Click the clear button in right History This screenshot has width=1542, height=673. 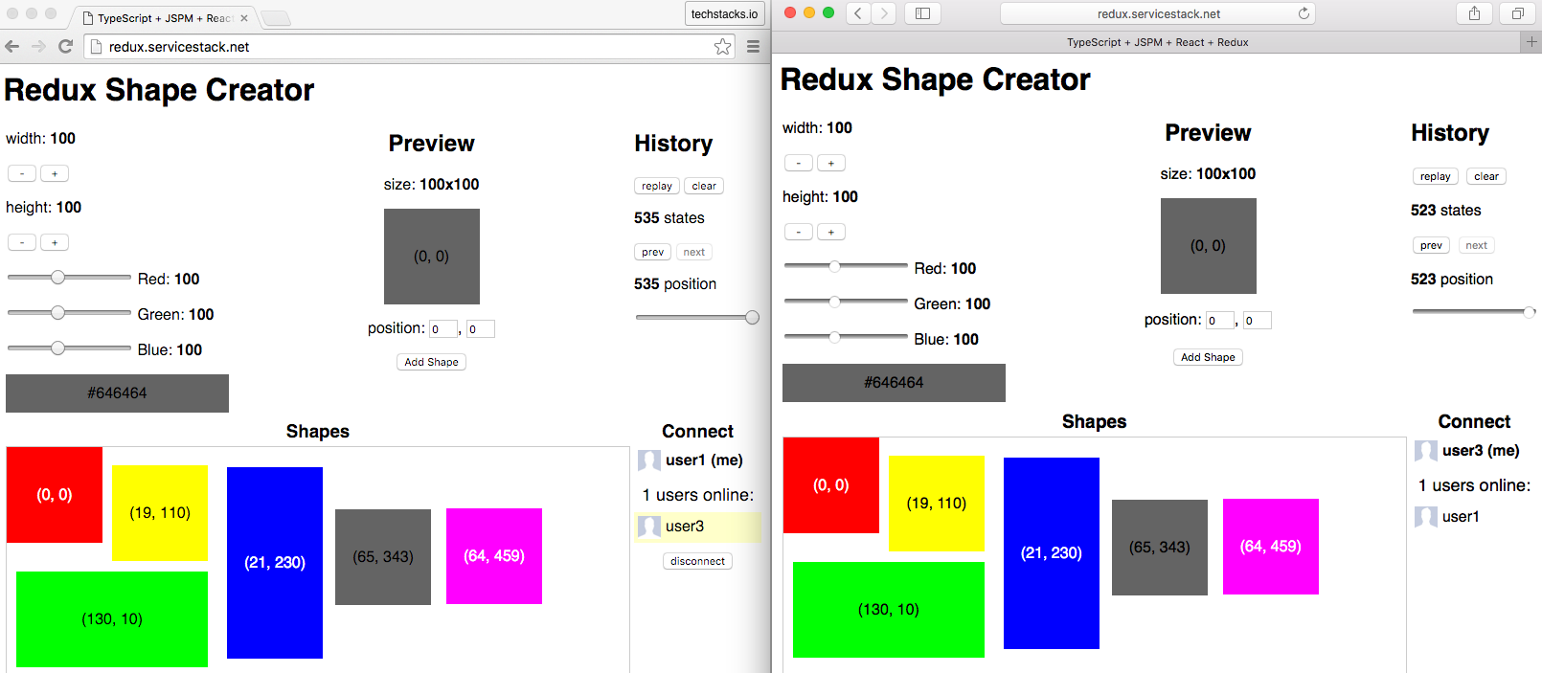[1485, 176]
